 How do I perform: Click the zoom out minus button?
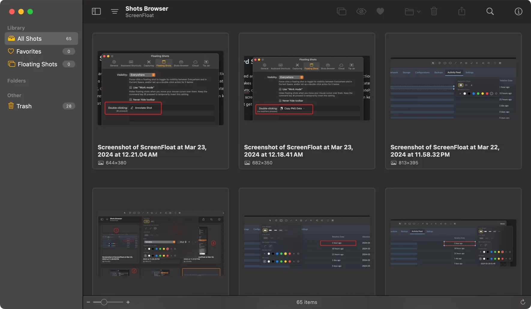coord(88,302)
